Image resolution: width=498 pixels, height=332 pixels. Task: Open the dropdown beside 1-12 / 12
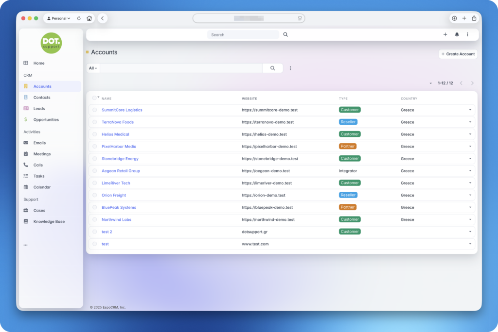[x=431, y=83]
